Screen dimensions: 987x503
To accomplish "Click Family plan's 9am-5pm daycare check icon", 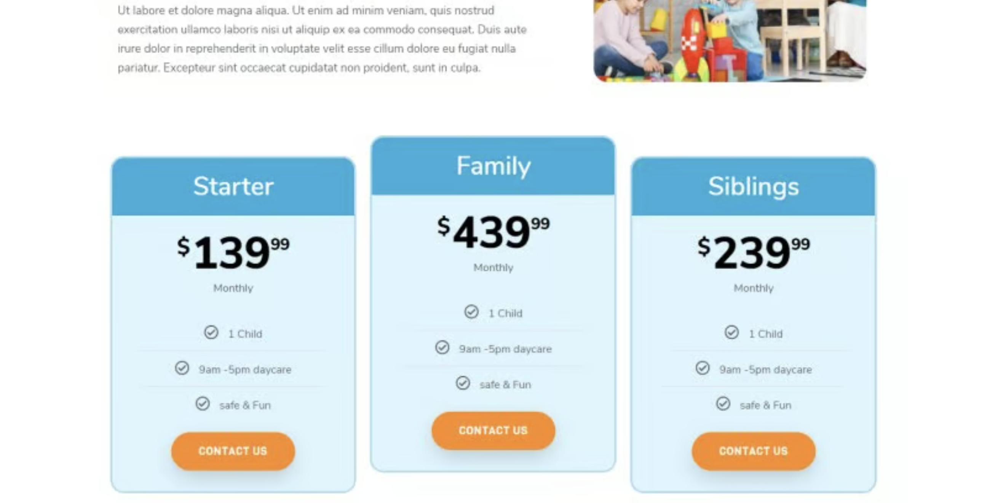I will [x=442, y=348].
